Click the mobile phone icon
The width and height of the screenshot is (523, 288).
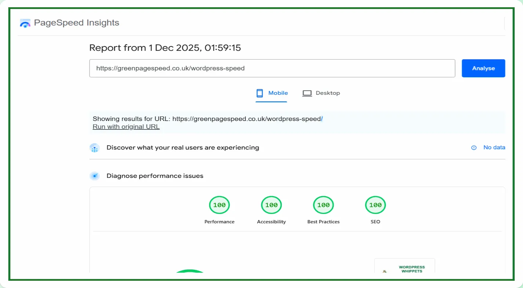point(259,93)
